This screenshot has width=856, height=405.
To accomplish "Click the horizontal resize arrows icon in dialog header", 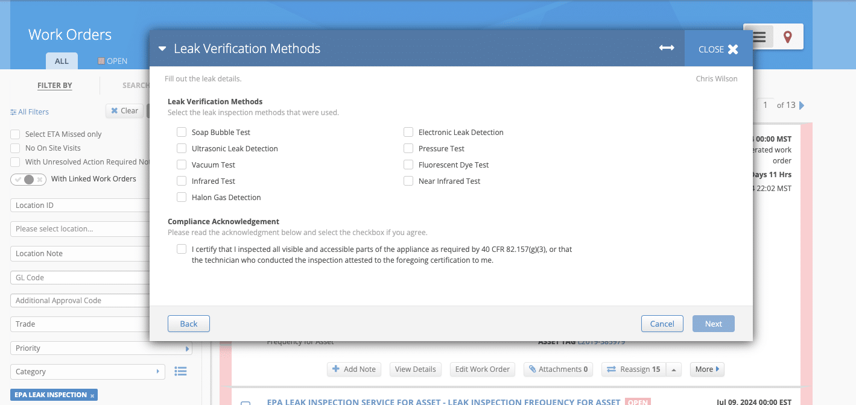I will 667,48.
